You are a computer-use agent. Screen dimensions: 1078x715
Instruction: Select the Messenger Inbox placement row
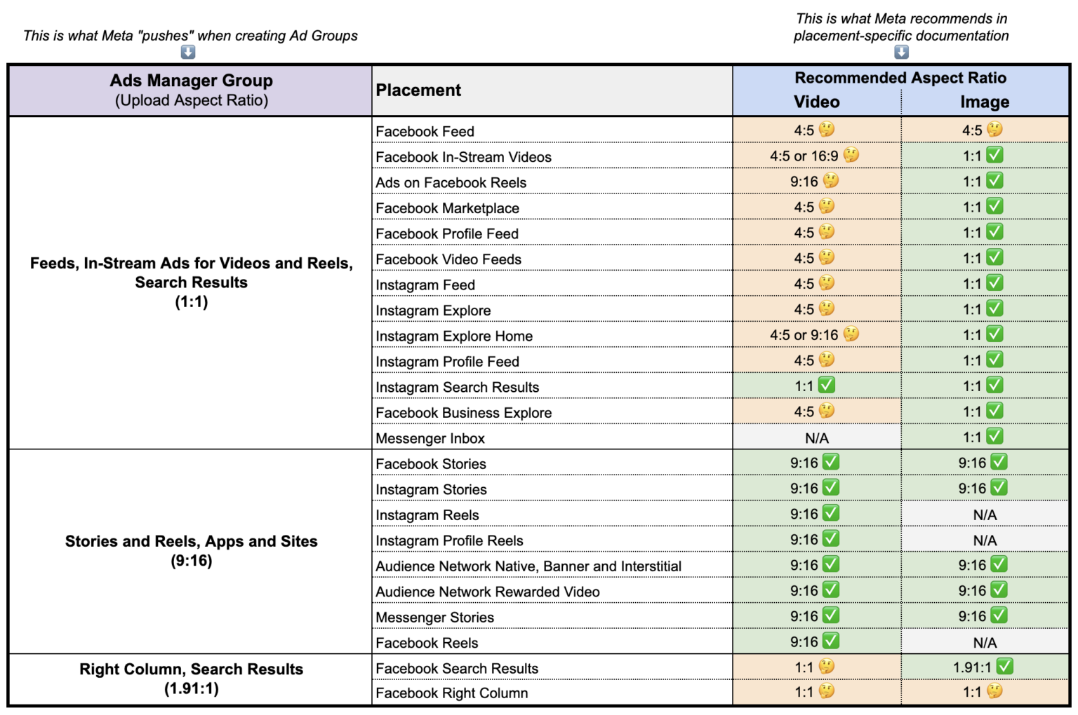(430, 438)
